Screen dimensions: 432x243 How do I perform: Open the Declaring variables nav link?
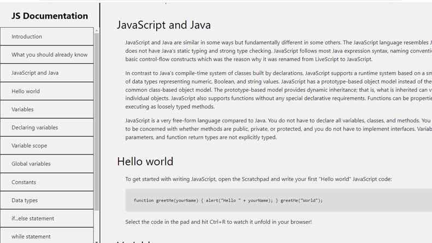click(34, 127)
